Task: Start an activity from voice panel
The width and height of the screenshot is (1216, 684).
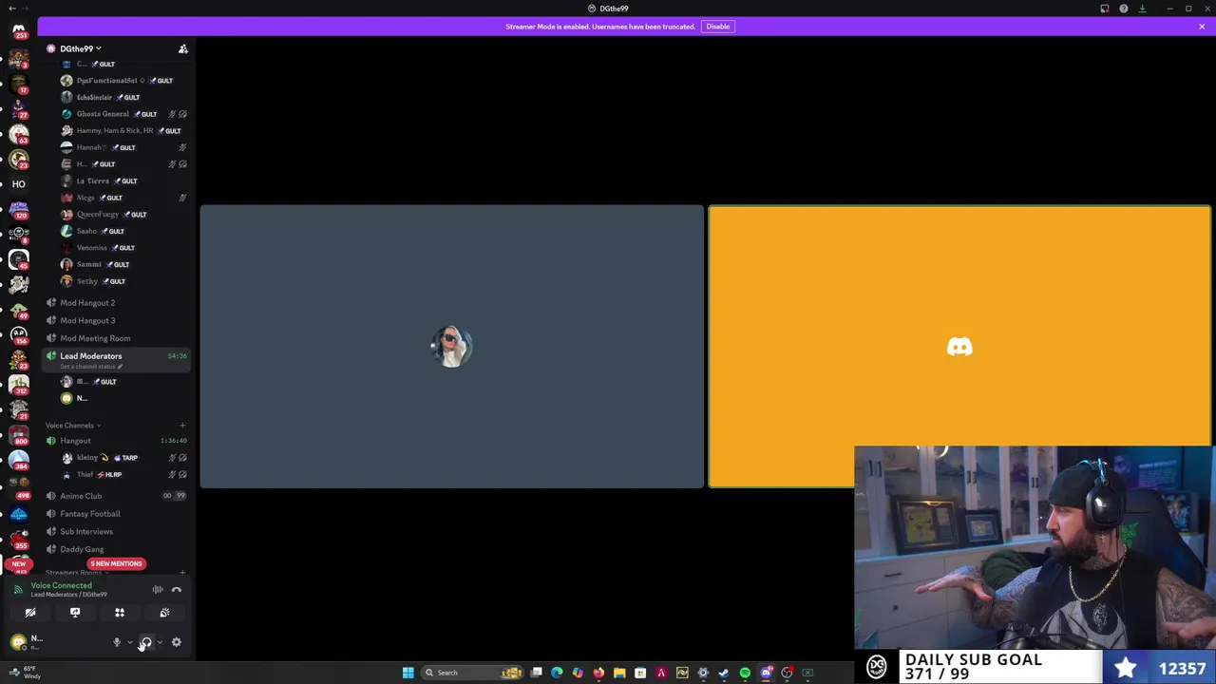Action: (120, 613)
